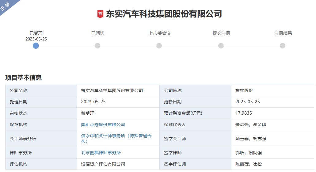Click the 张运强，谢金印 representatives value
The image size is (316, 172).
(251, 124)
